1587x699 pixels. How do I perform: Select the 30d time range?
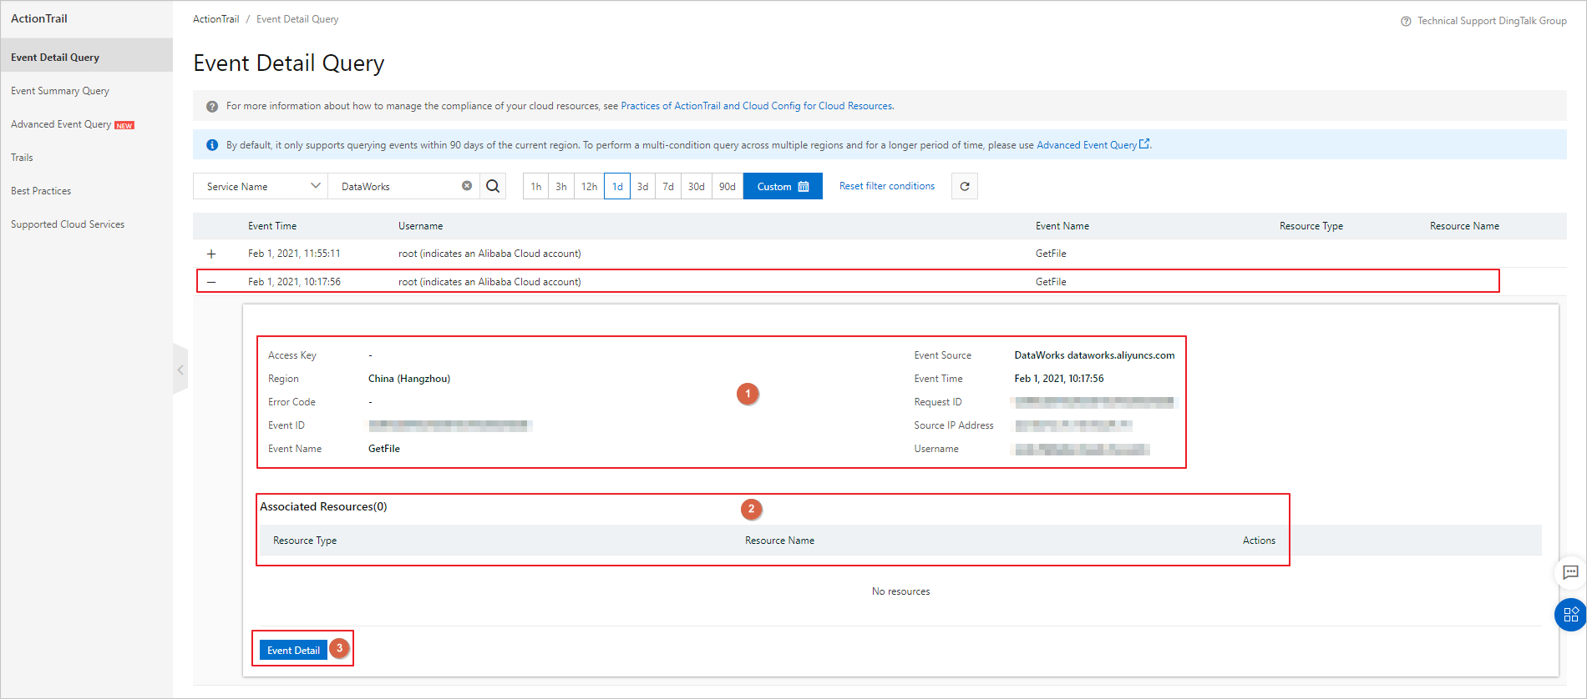point(697,186)
